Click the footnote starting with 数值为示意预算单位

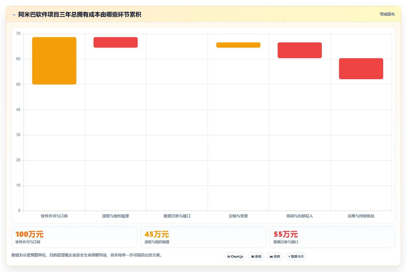pyautogui.click(x=87, y=255)
